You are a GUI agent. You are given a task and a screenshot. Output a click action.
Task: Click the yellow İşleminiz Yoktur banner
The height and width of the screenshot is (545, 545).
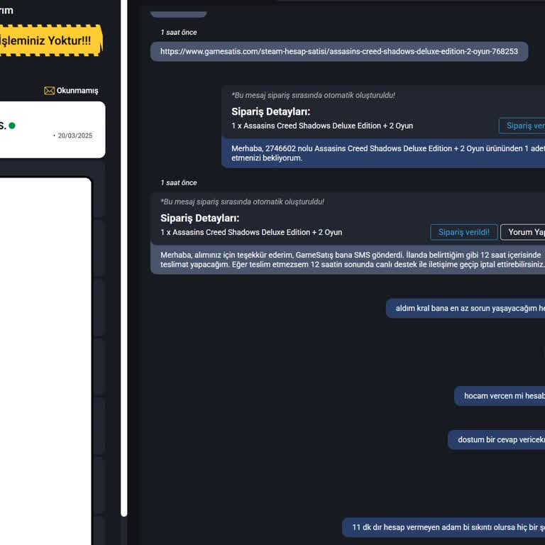click(x=51, y=40)
